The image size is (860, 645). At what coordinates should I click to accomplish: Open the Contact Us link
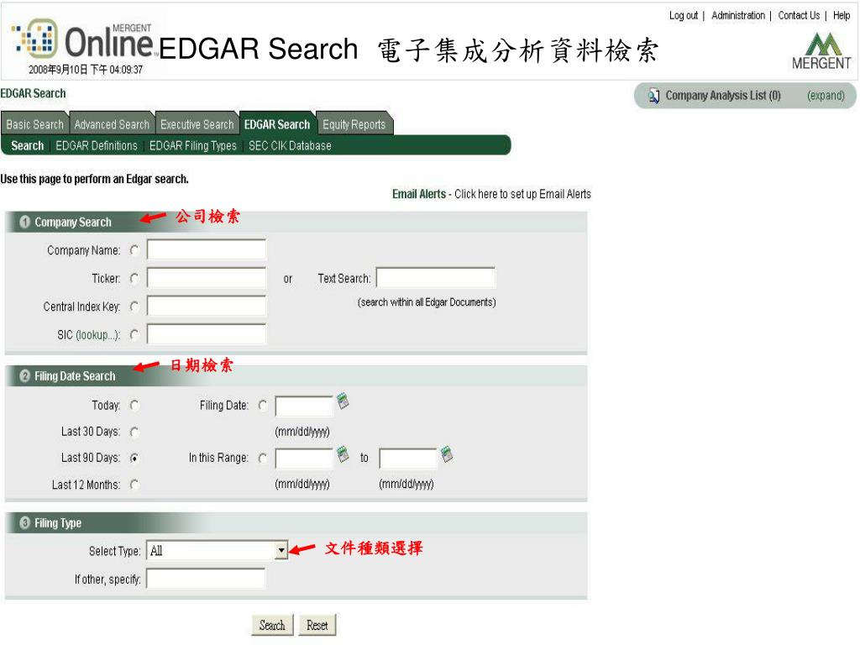tap(799, 15)
